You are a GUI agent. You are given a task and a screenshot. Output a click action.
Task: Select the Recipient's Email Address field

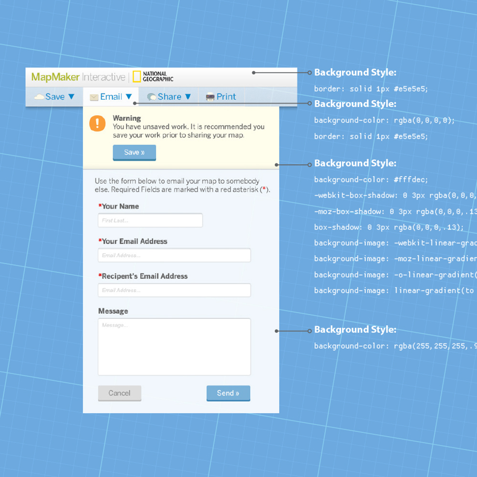click(x=174, y=290)
